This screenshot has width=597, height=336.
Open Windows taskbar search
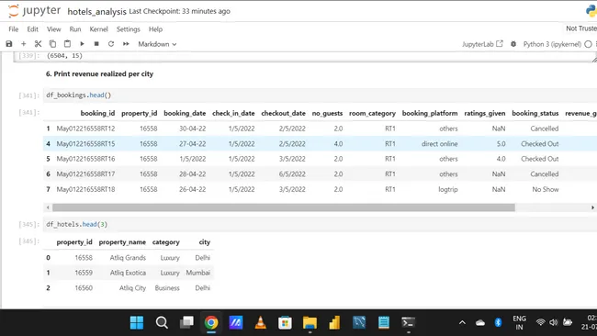(162, 322)
